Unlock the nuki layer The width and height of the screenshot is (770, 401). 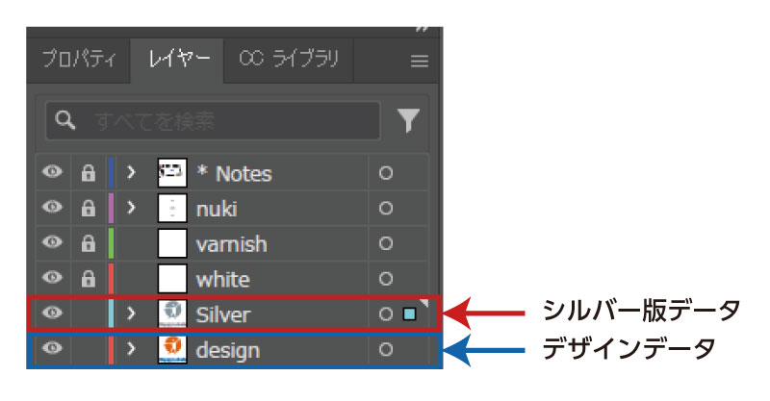pyautogui.click(x=88, y=208)
